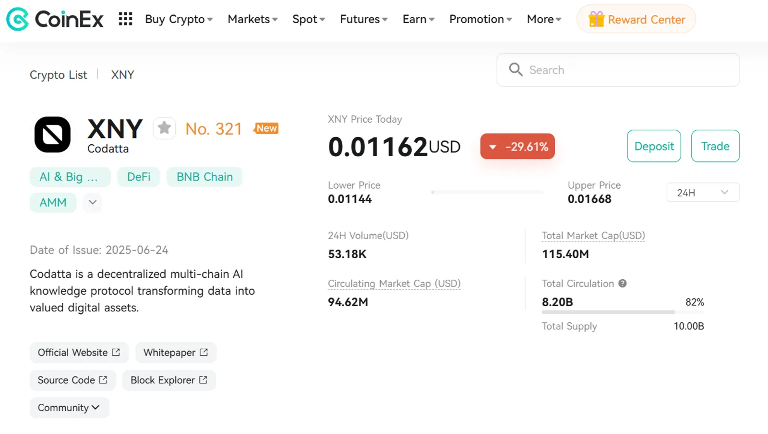768x434 pixels.
Task: Open the apps grid menu icon
Action: 125,19
